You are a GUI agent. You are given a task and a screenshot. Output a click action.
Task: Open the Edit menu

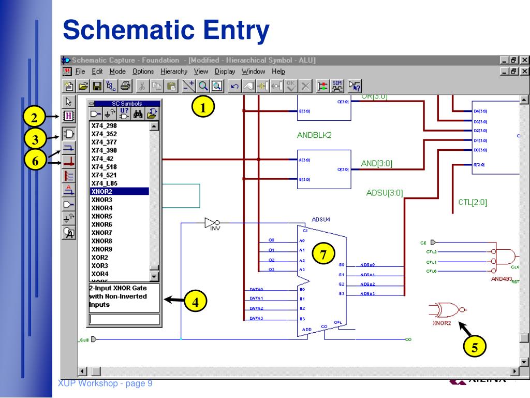97,72
